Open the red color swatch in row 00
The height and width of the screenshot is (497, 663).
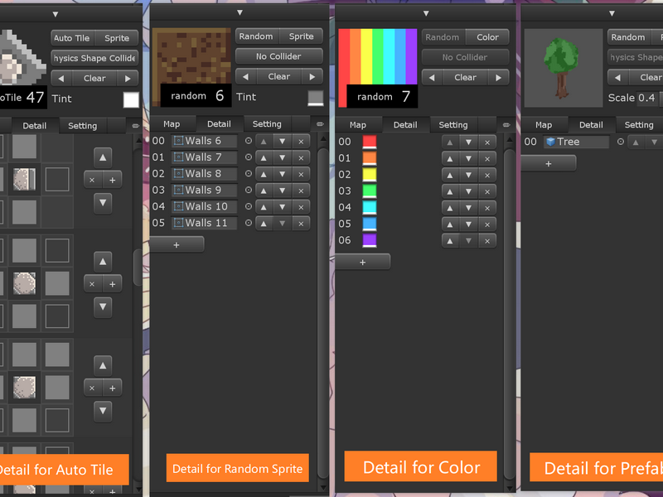click(x=370, y=142)
